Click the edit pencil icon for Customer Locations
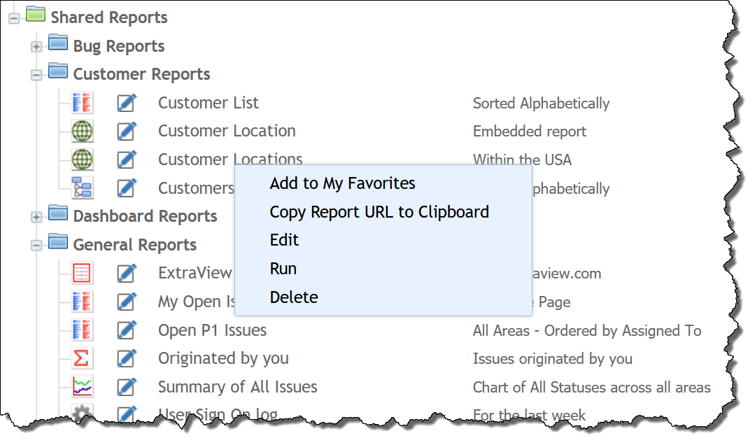 [127, 160]
